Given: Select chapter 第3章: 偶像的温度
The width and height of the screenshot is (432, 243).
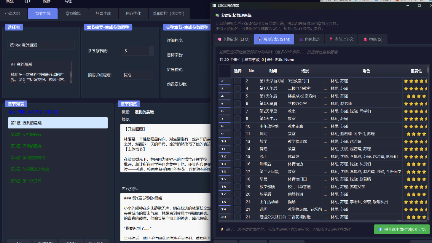Looking at the screenshot, I should click(58, 146).
